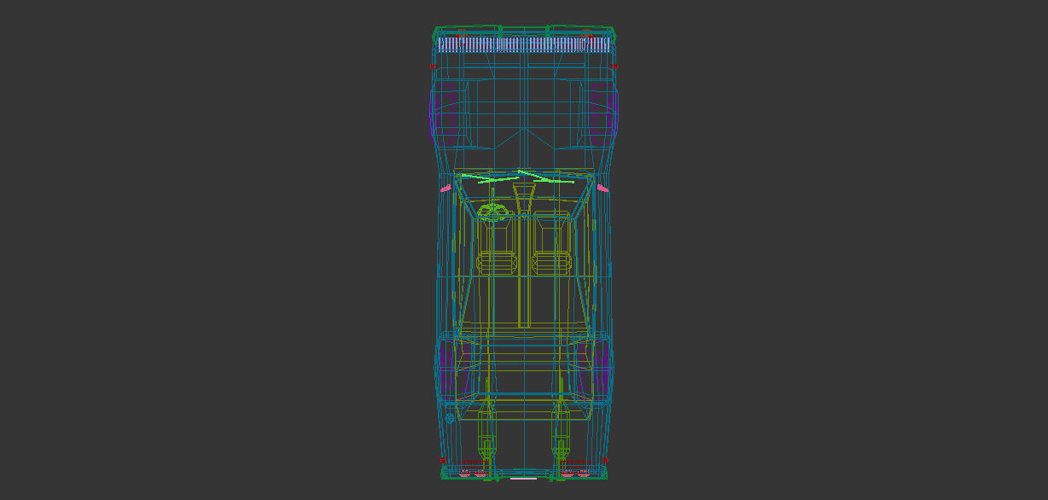Select the steering wheel in the wireframe

[x=493, y=212]
